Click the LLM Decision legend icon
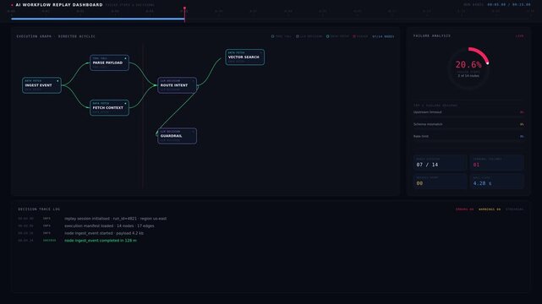Image resolution: width=542 pixels, height=304 pixels. (x=298, y=36)
